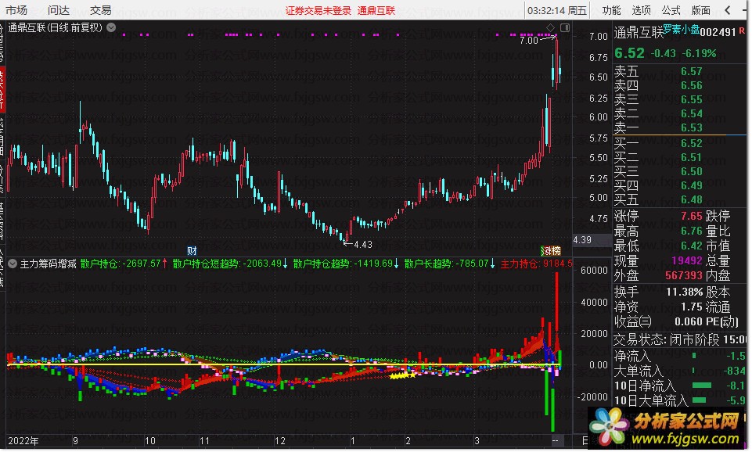Open the 公式 menu
Screen dimensions: 752x452
coord(671,10)
